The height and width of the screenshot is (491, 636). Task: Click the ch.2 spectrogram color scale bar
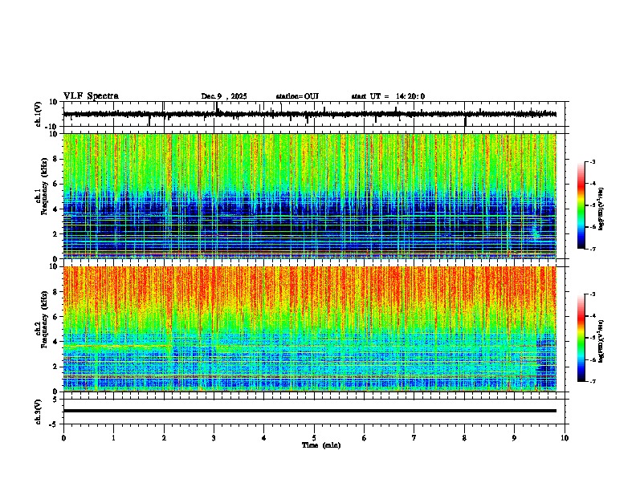click(581, 338)
